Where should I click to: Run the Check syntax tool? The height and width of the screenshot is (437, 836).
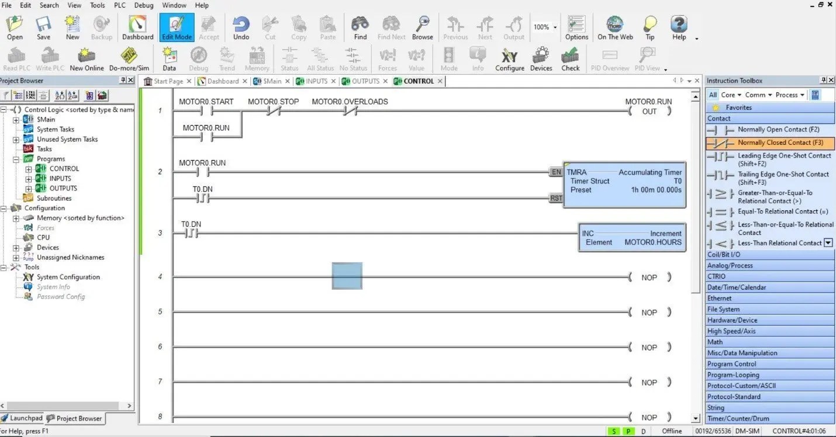[x=570, y=58]
